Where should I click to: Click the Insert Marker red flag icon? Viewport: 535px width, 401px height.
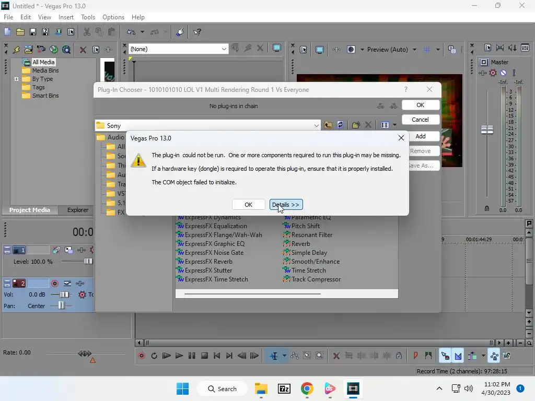(x=415, y=356)
